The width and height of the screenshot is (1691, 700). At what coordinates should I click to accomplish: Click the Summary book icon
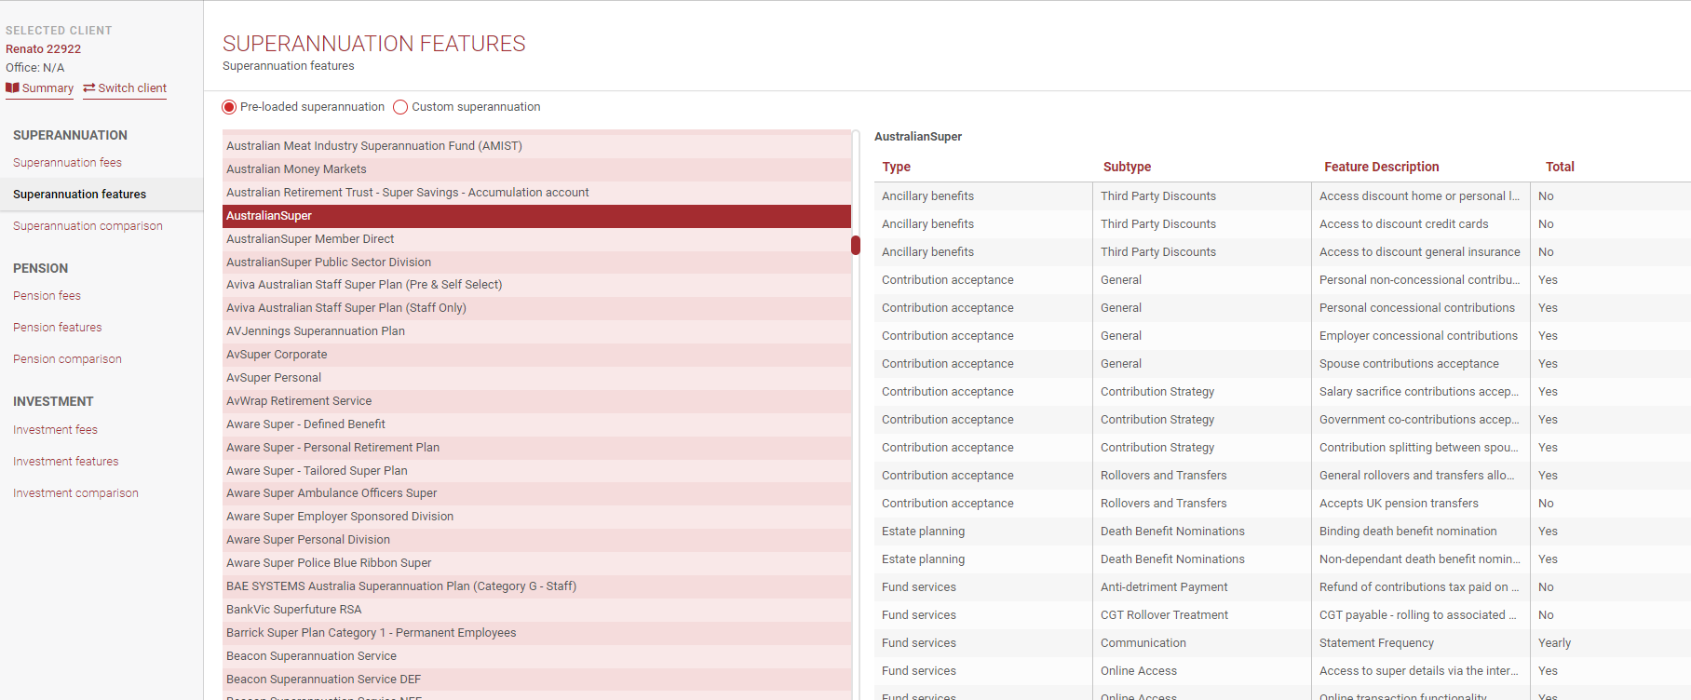pos(12,87)
